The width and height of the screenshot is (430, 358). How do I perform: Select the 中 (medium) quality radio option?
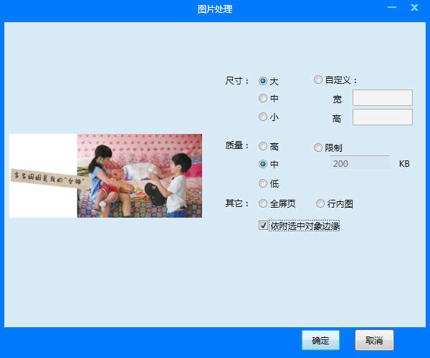[263, 164]
